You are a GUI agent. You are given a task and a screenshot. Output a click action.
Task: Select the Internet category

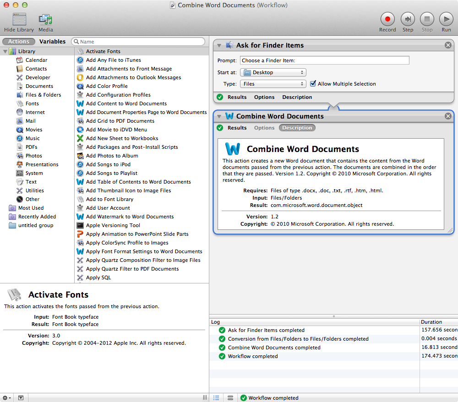35,112
